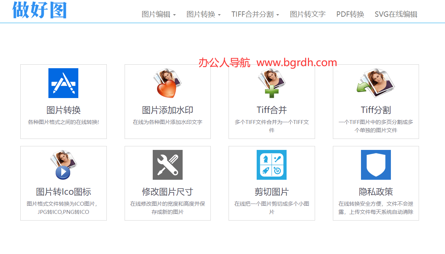Click the wrench icon for 修改图片尺寸
Viewport: 445px width, 254px height.
167,165
